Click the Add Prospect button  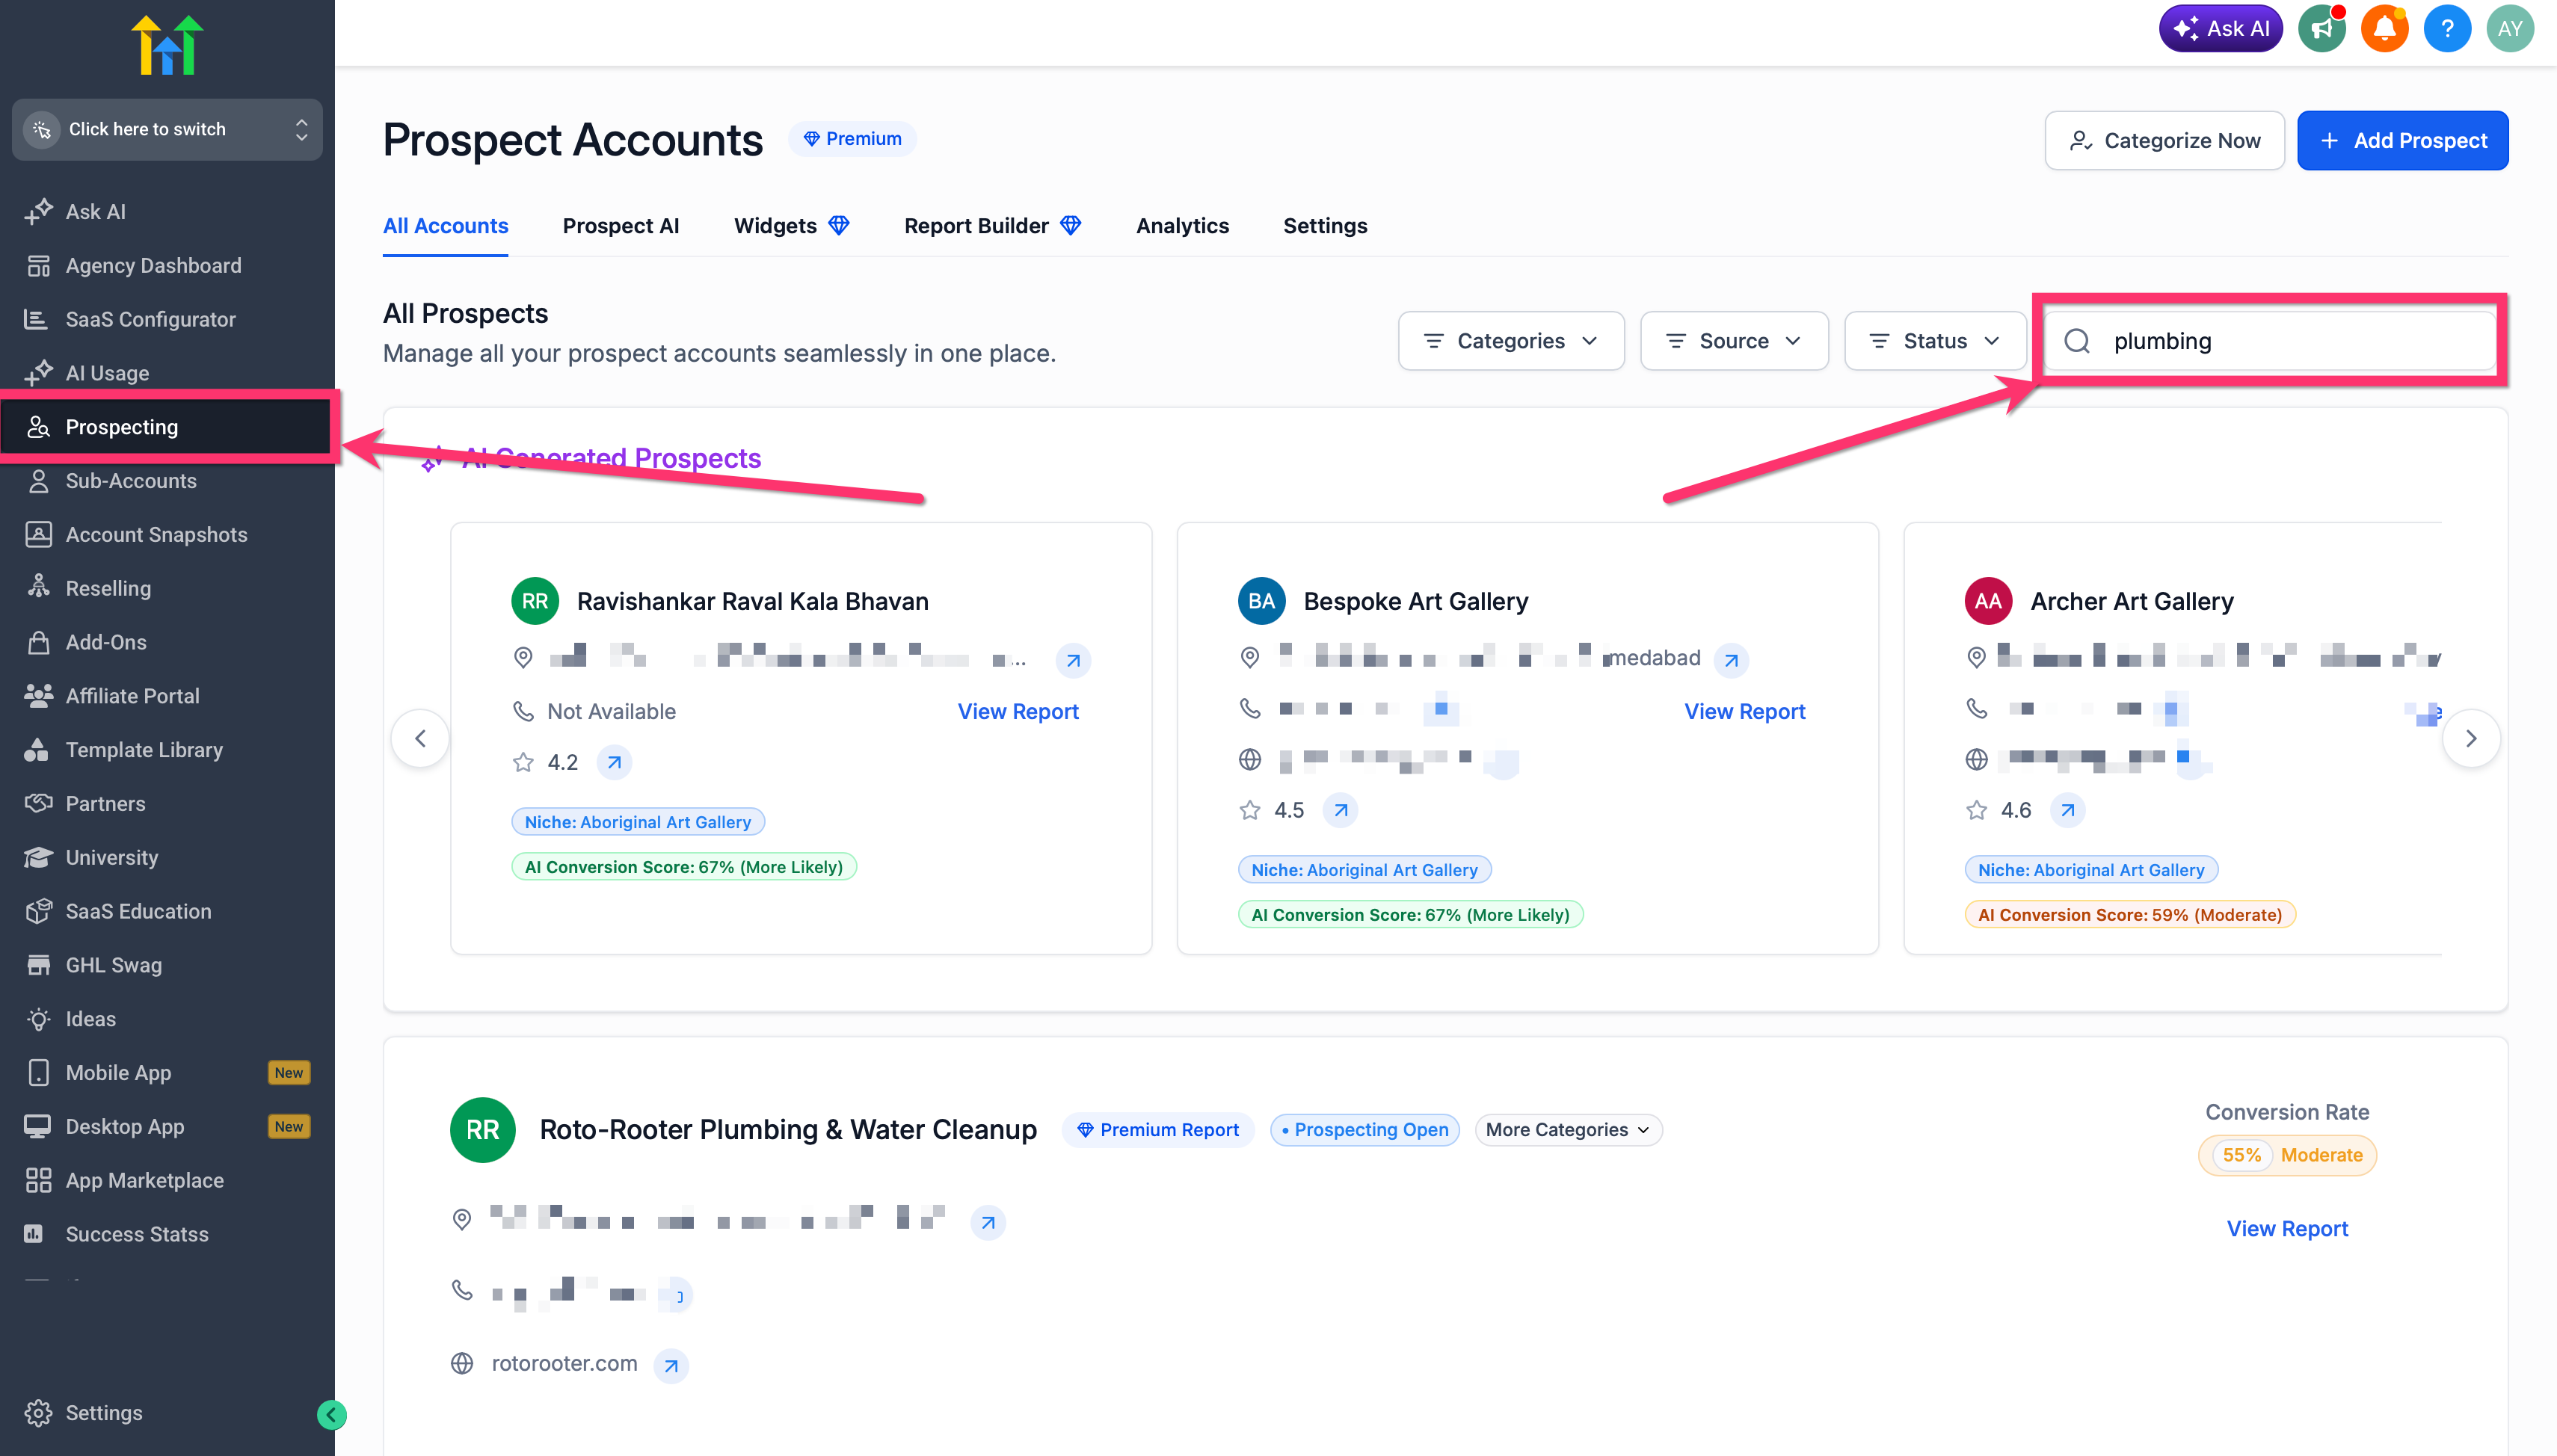click(2402, 141)
